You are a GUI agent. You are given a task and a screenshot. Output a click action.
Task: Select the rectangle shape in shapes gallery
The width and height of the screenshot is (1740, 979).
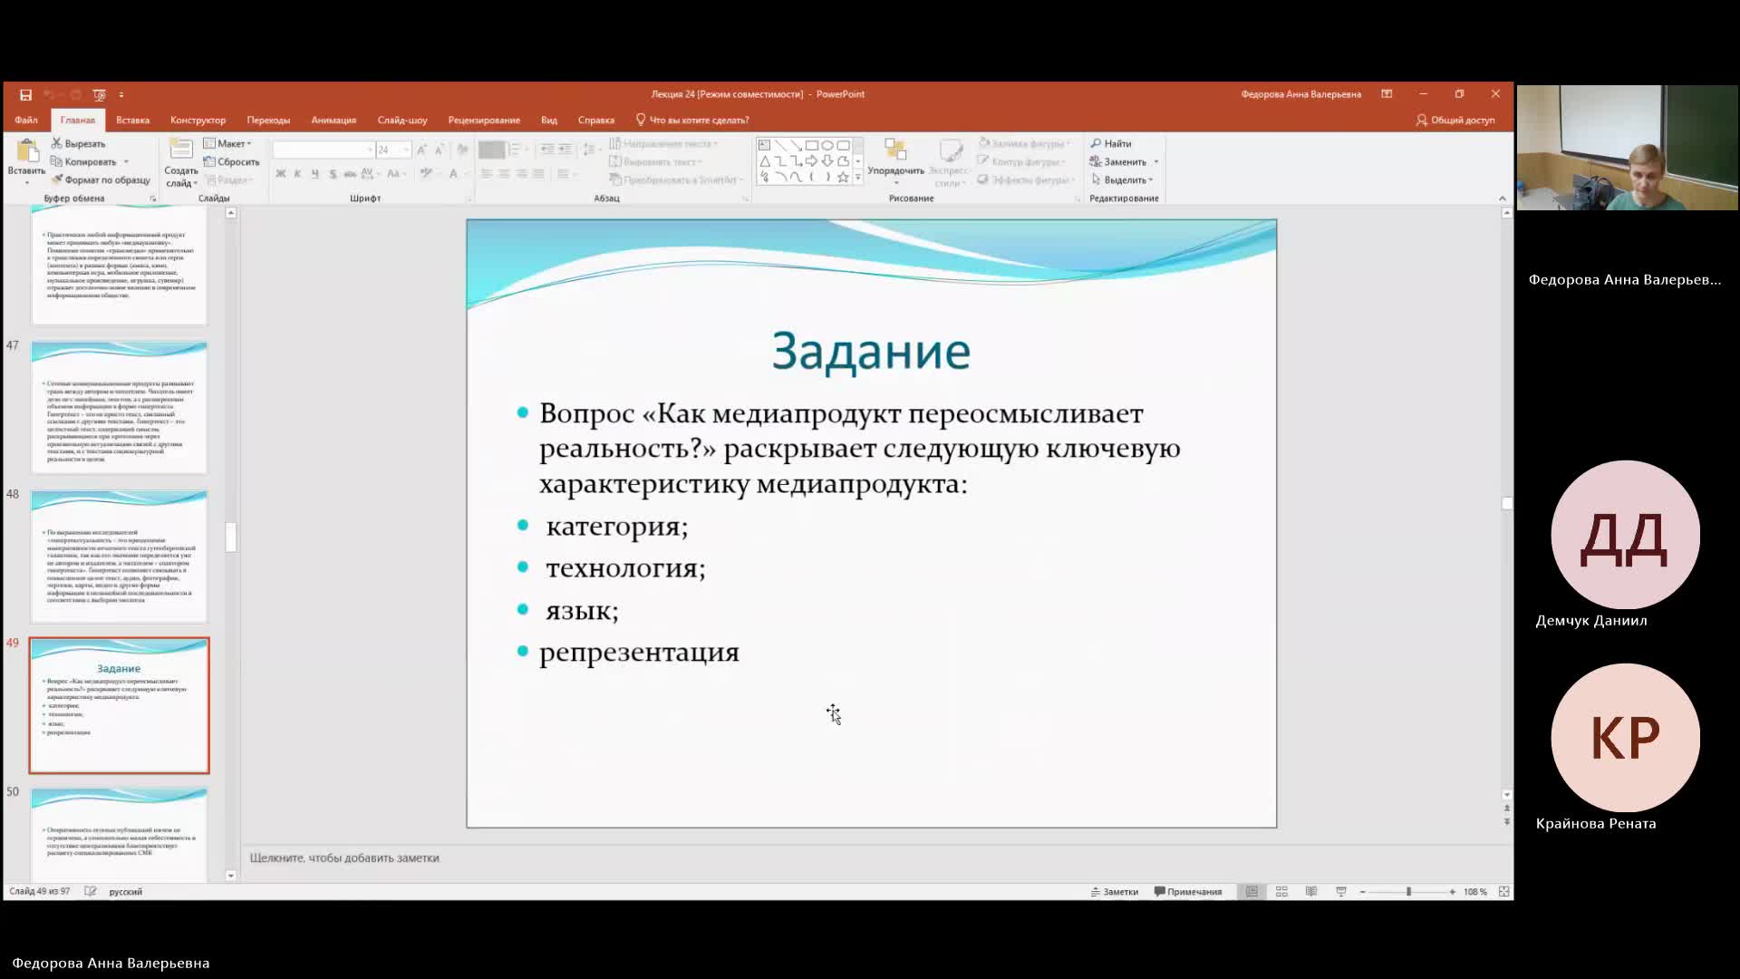[811, 145]
